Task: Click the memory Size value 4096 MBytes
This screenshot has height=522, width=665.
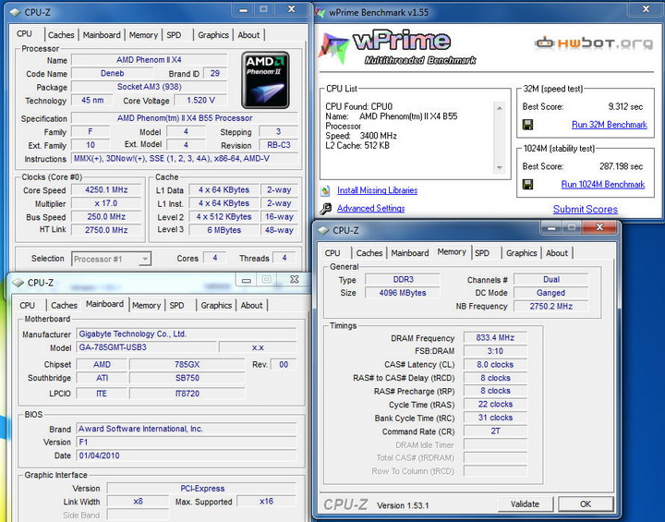Action: point(403,293)
